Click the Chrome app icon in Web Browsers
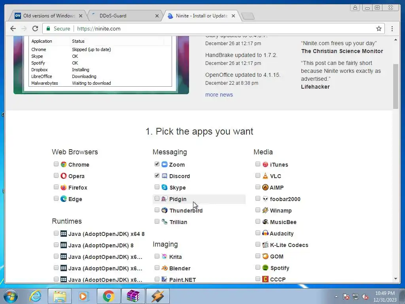The height and width of the screenshot is (304, 405). (x=64, y=164)
